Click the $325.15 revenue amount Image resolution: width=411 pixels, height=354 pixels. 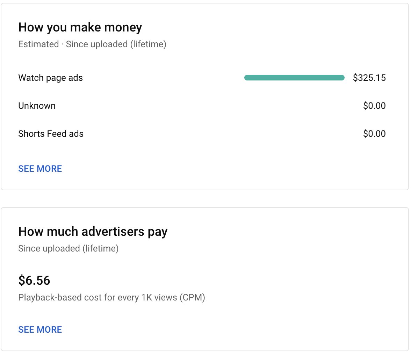coord(369,78)
